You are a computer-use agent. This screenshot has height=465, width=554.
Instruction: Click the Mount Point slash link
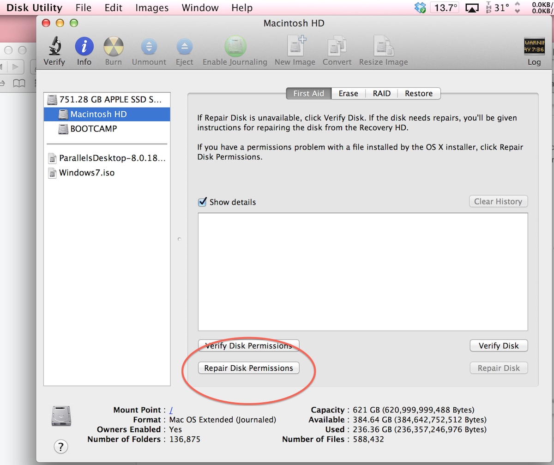coord(171,410)
